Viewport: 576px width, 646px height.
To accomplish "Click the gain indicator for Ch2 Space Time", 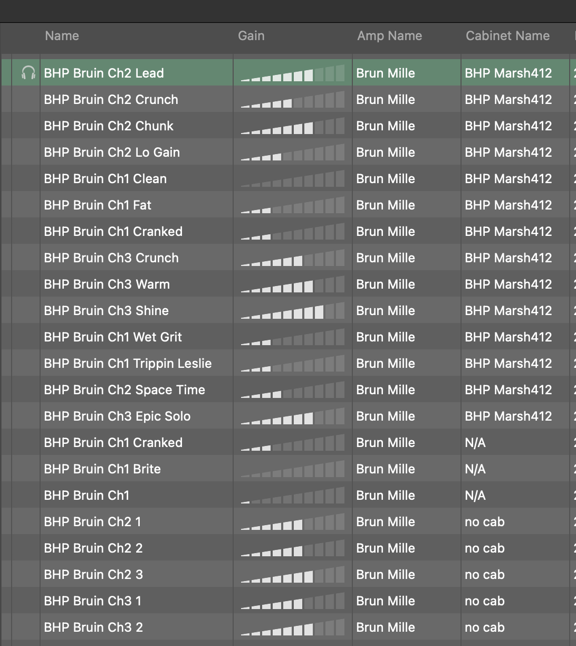I will point(292,390).
